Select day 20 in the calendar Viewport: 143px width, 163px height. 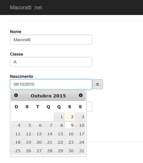point(38,142)
